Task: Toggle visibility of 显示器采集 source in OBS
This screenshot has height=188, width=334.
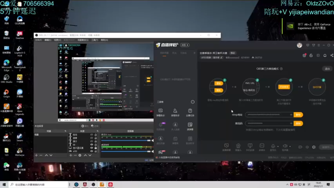Action: [x=91, y=148]
